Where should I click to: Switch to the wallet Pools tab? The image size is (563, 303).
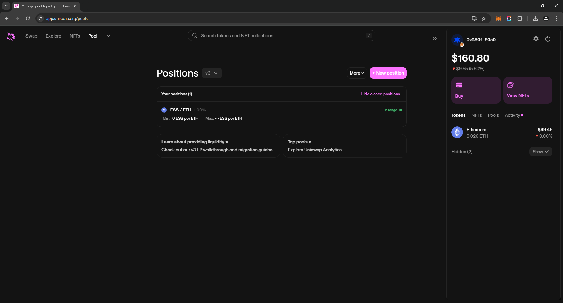(493, 115)
